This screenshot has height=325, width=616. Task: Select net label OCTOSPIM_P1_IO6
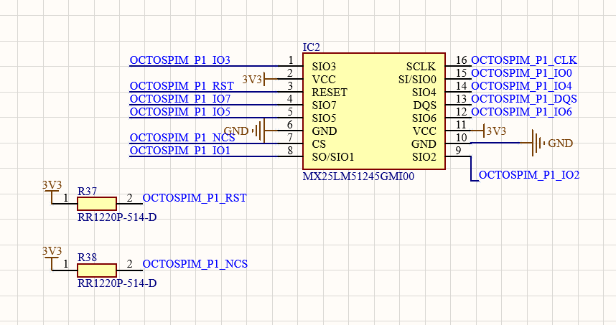click(x=521, y=112)
